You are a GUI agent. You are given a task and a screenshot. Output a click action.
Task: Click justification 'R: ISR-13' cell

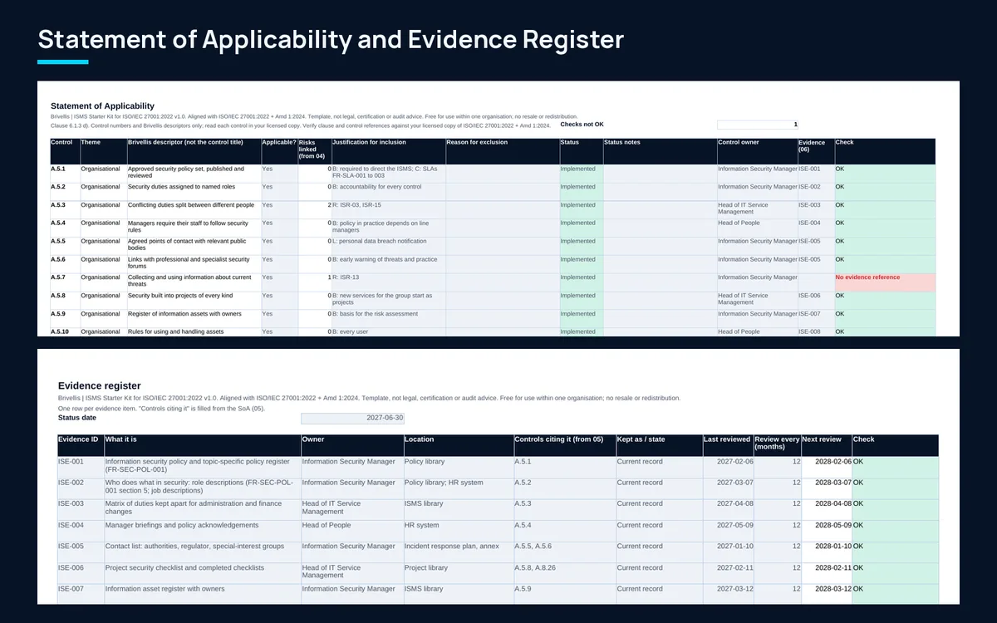click(x=388, y=282)
